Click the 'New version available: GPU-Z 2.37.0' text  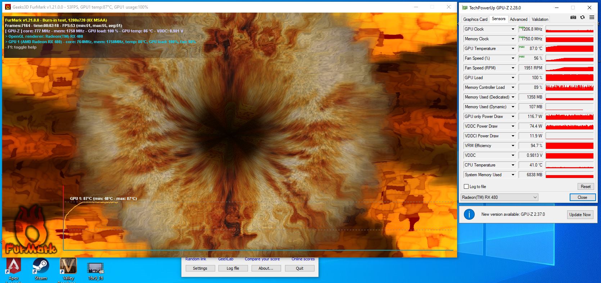point(513,214)
